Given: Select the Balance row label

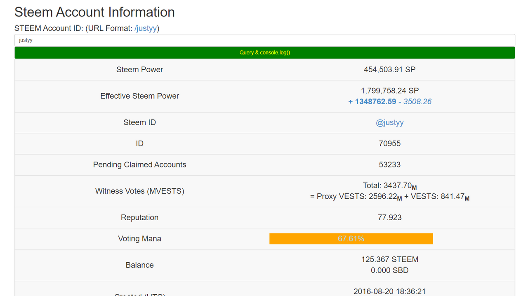Looking at the screenshot, I should 139,265.
